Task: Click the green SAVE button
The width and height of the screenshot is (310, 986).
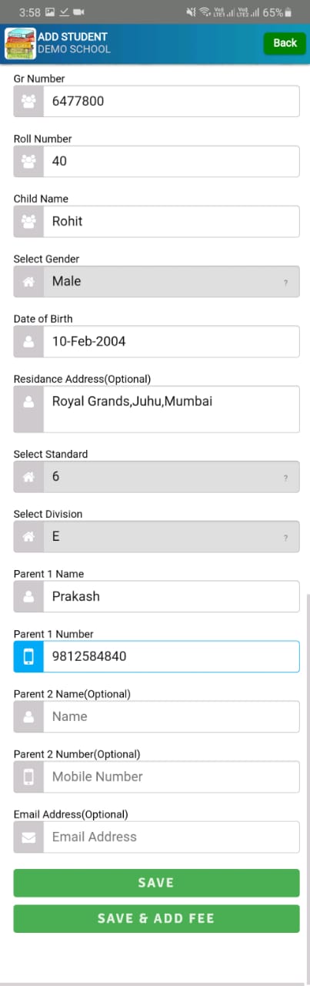Action: pos(156,883)
